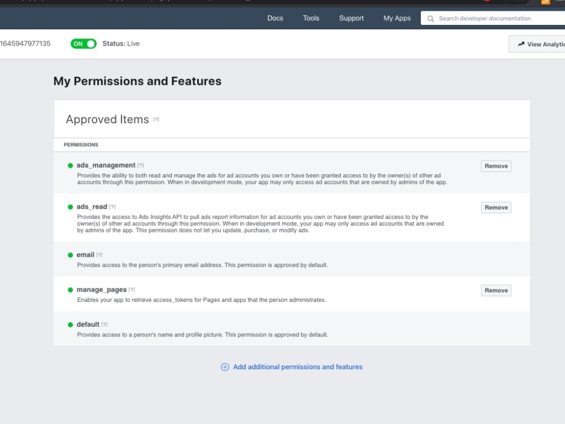Open the Docs menu
This screenshot has height=424, width=565.
(275, 18)
